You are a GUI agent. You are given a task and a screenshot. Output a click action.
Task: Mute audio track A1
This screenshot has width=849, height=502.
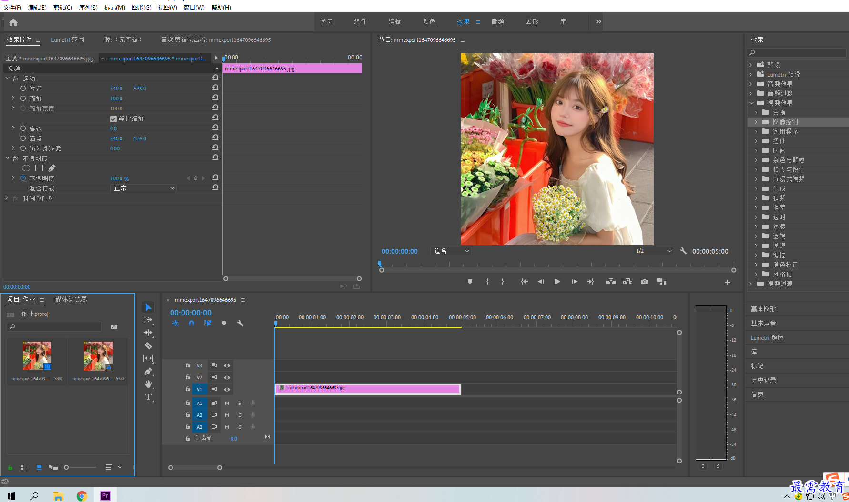click(x=227, y=403)
